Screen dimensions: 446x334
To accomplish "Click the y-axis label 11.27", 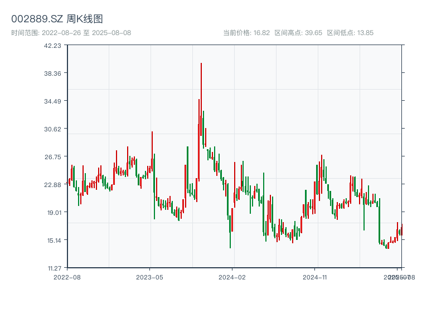I will (x=54, y=268).
